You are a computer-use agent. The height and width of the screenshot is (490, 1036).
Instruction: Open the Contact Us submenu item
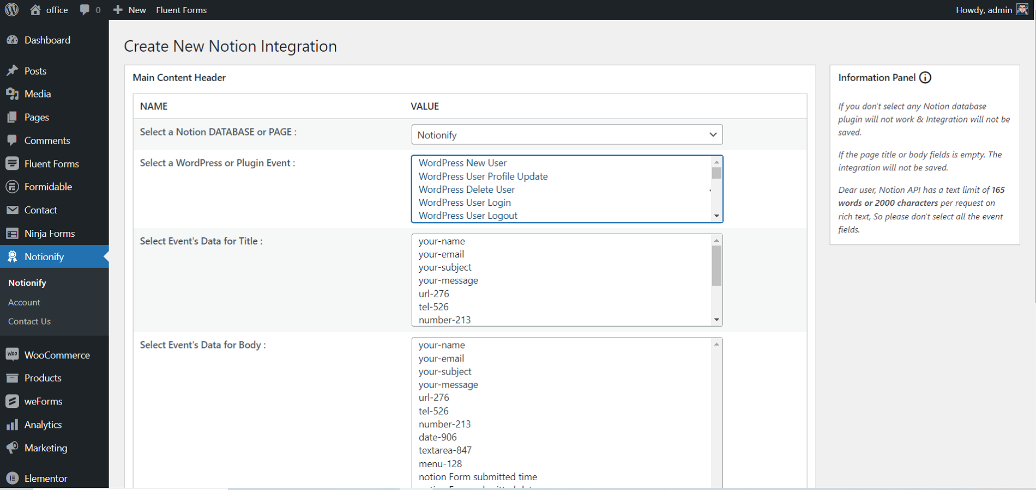point(29,321)
